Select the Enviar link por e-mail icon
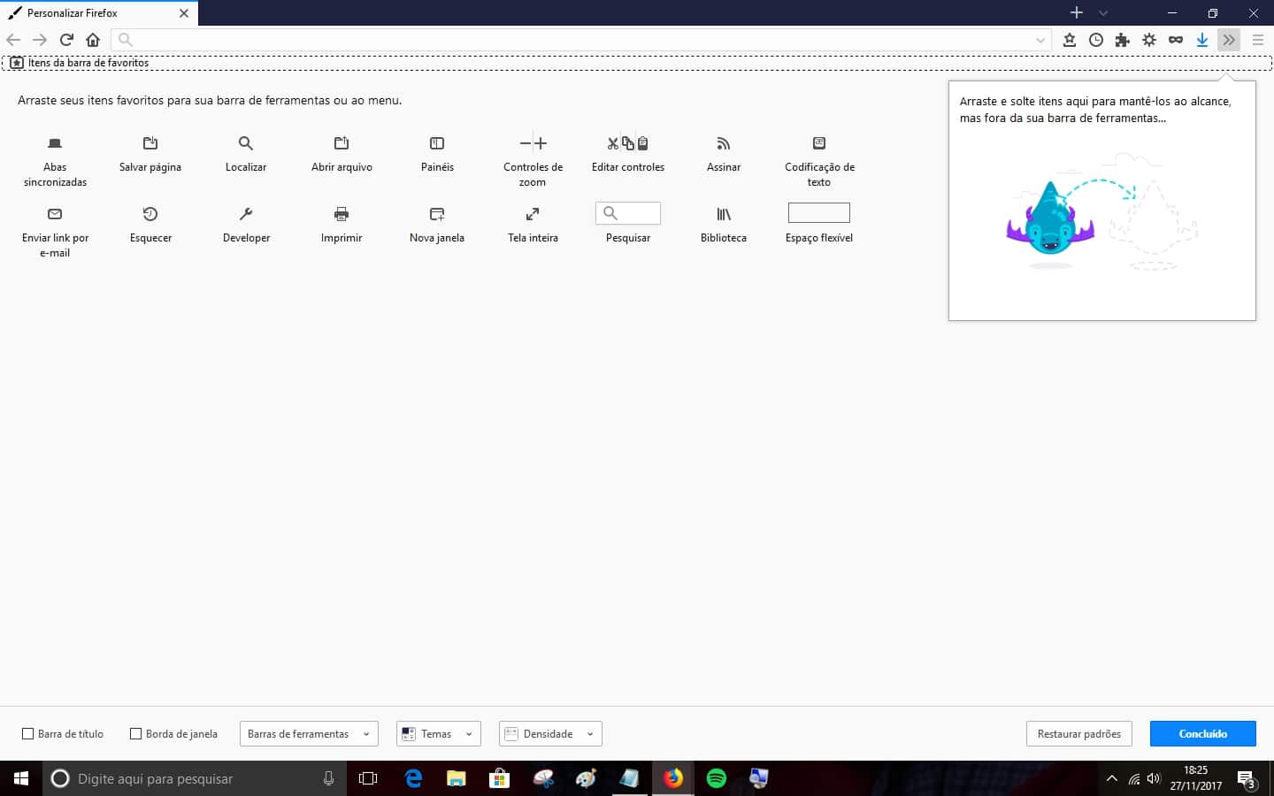 click(x=55, y=214)
